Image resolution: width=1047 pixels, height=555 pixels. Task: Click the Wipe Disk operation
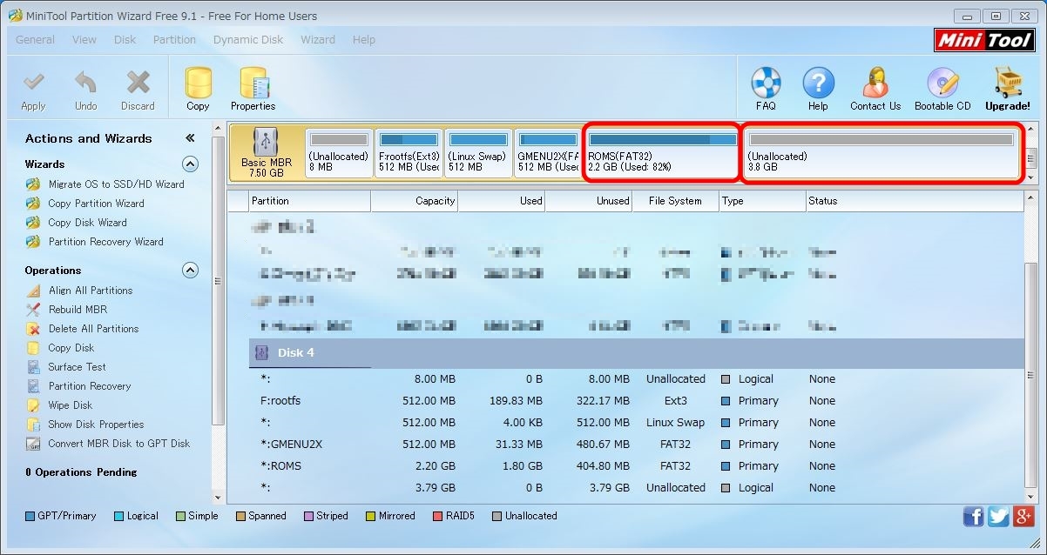(71, 405)
